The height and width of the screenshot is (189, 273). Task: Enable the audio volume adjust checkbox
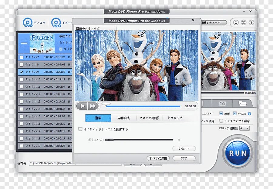click(x=80, y=129)
